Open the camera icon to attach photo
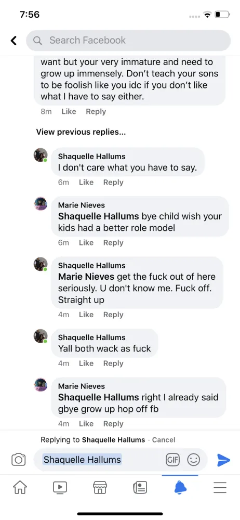Image resolution: width=240 pixels, height=520 pixels. point(19,460)
